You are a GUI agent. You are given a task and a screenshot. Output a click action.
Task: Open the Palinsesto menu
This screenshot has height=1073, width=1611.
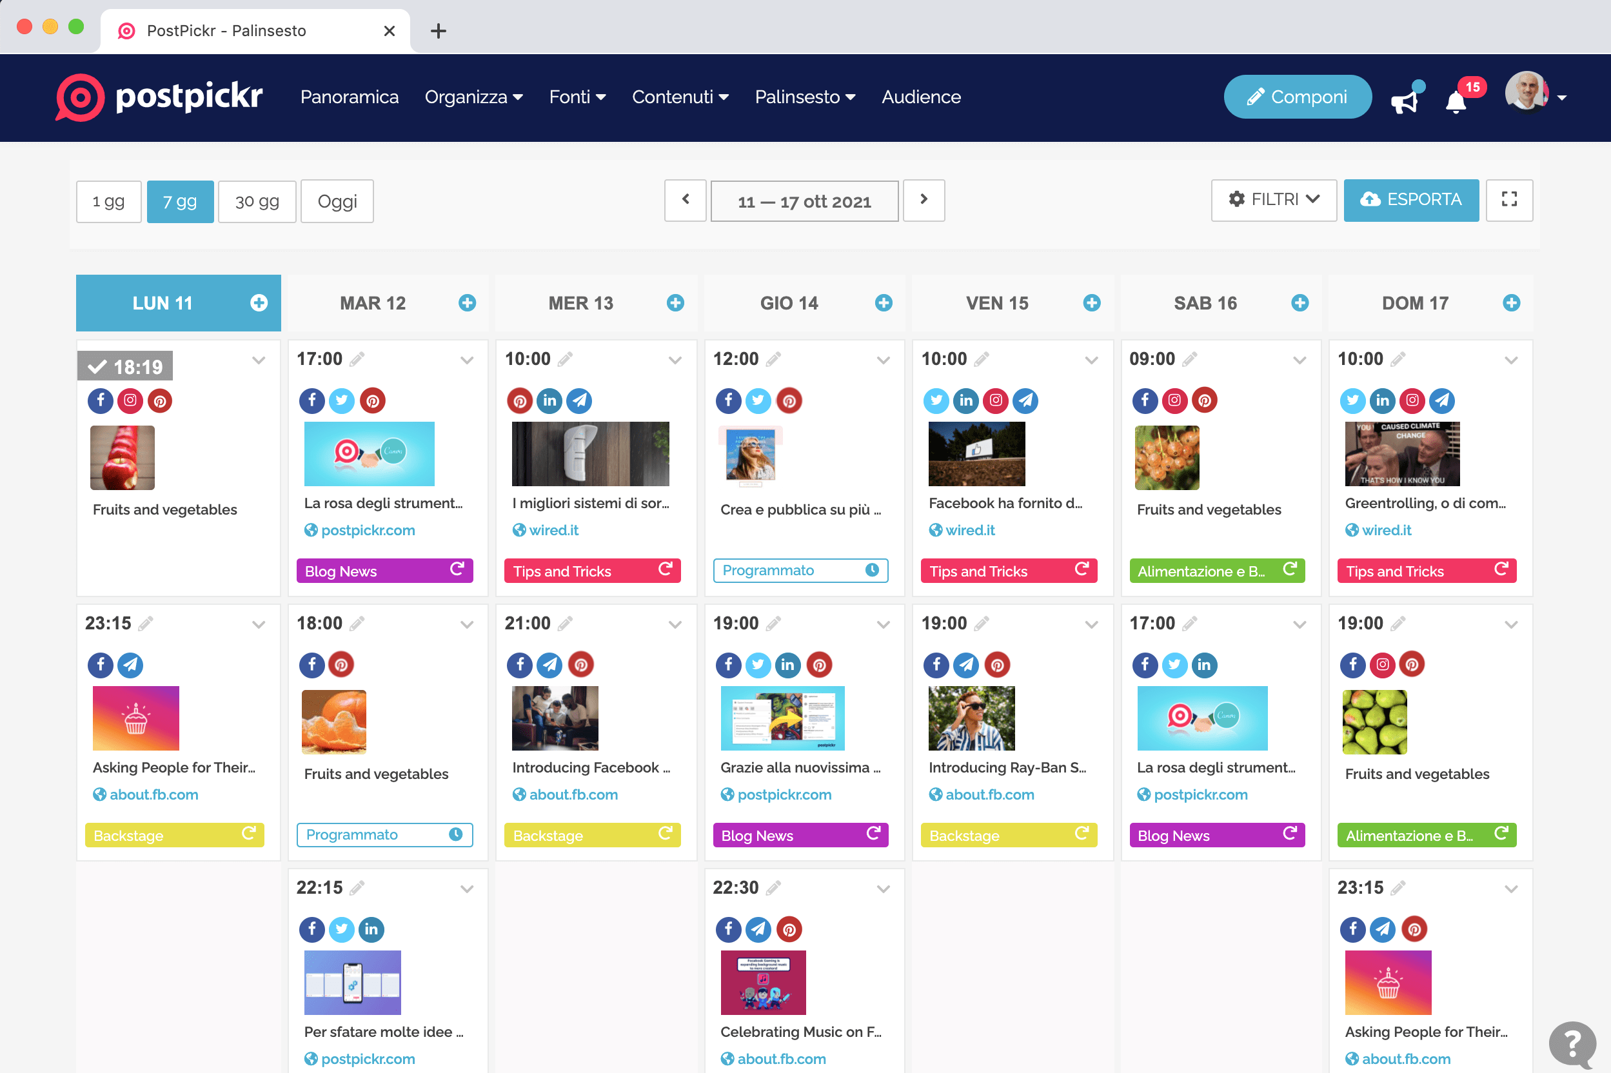coord(804,97)
